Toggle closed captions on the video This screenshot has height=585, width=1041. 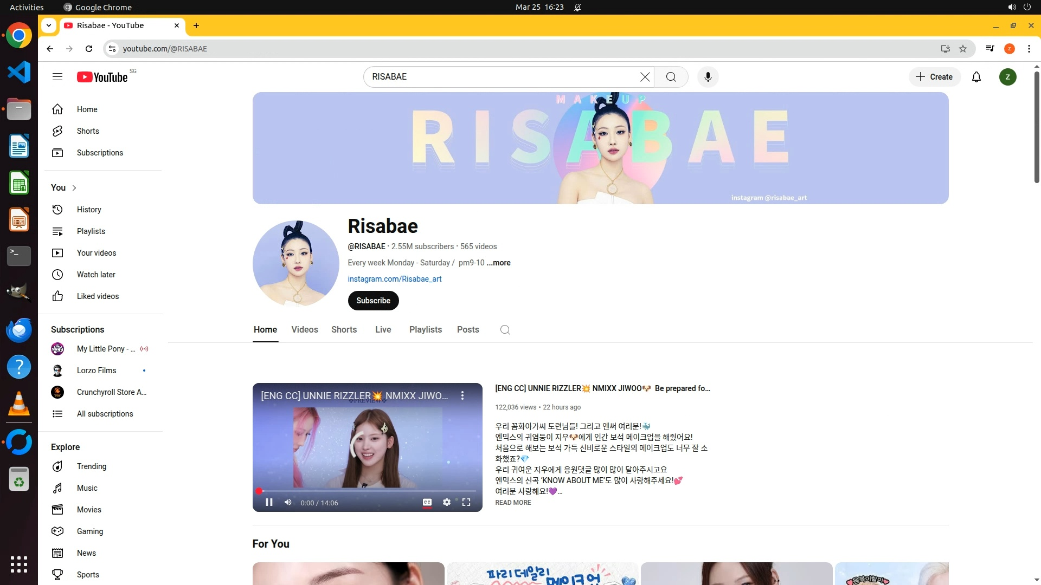tap(427, 502)
